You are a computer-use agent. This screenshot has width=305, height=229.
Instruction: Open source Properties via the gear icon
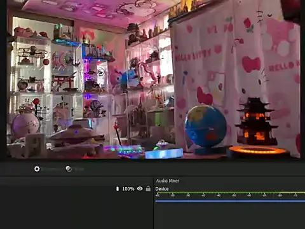click(37, 169)
